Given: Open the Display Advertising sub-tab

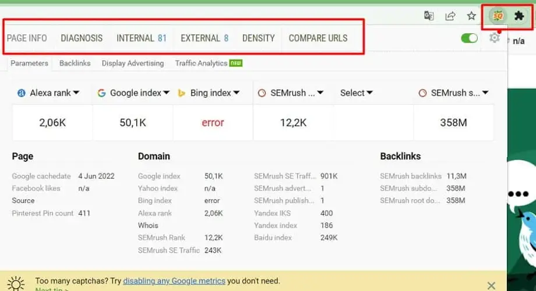Looking at the screenshot, I should (133, 63).
